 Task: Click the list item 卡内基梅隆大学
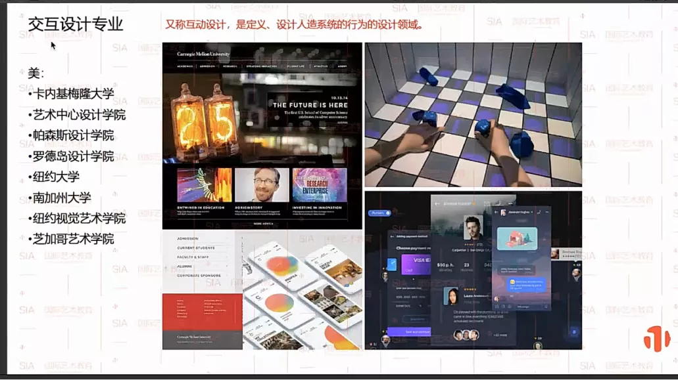(x=73, y=94)
